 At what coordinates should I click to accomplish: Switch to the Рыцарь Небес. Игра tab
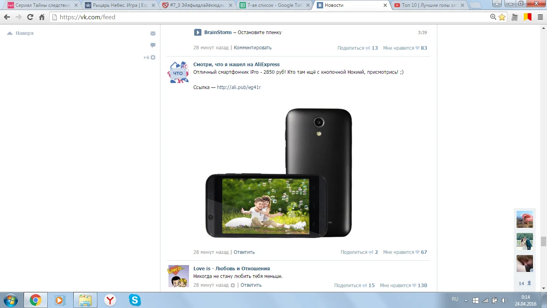pyautogui.click(x=120, y=5)
